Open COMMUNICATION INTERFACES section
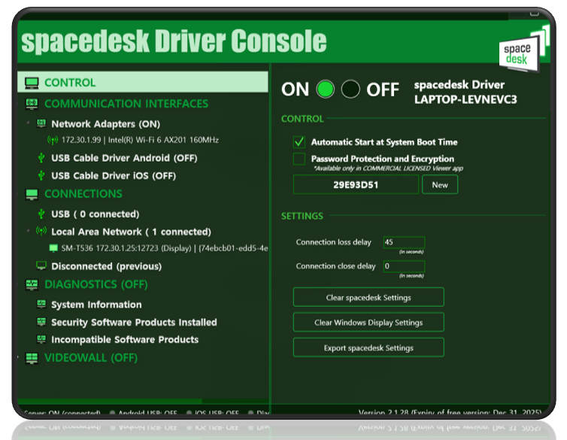The image size is (567, 440). tap(126, 104)
